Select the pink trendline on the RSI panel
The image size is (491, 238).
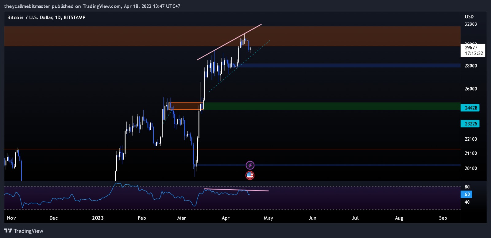[236, 190]
